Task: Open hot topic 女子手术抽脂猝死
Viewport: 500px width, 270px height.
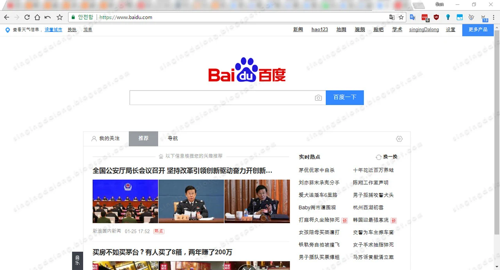Action: coord(373,245)
